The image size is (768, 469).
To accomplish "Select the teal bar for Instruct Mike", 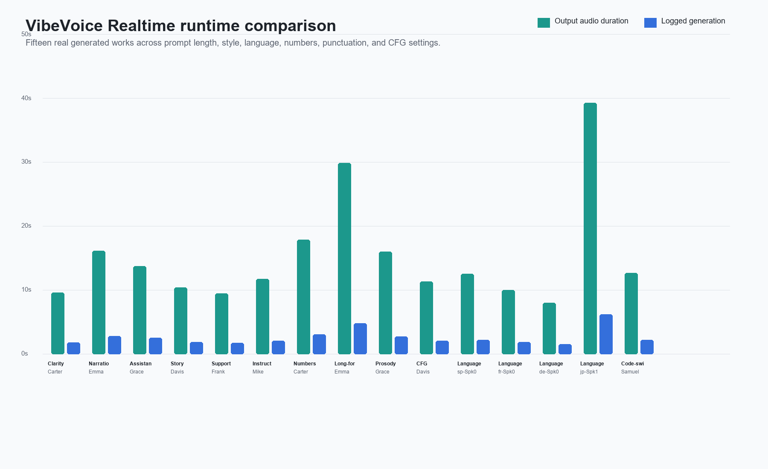I will [262, 316].
